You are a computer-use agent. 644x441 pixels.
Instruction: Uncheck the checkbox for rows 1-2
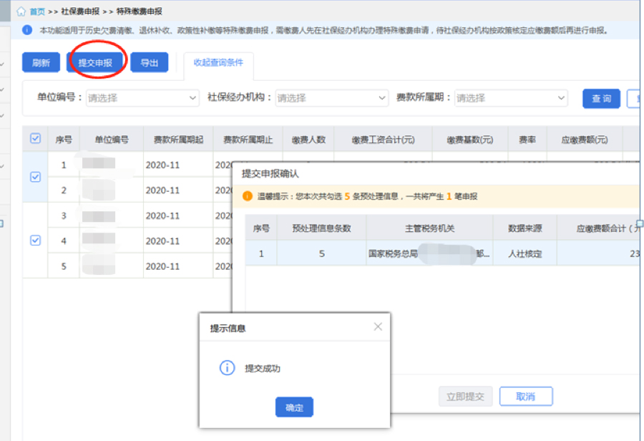35,177
